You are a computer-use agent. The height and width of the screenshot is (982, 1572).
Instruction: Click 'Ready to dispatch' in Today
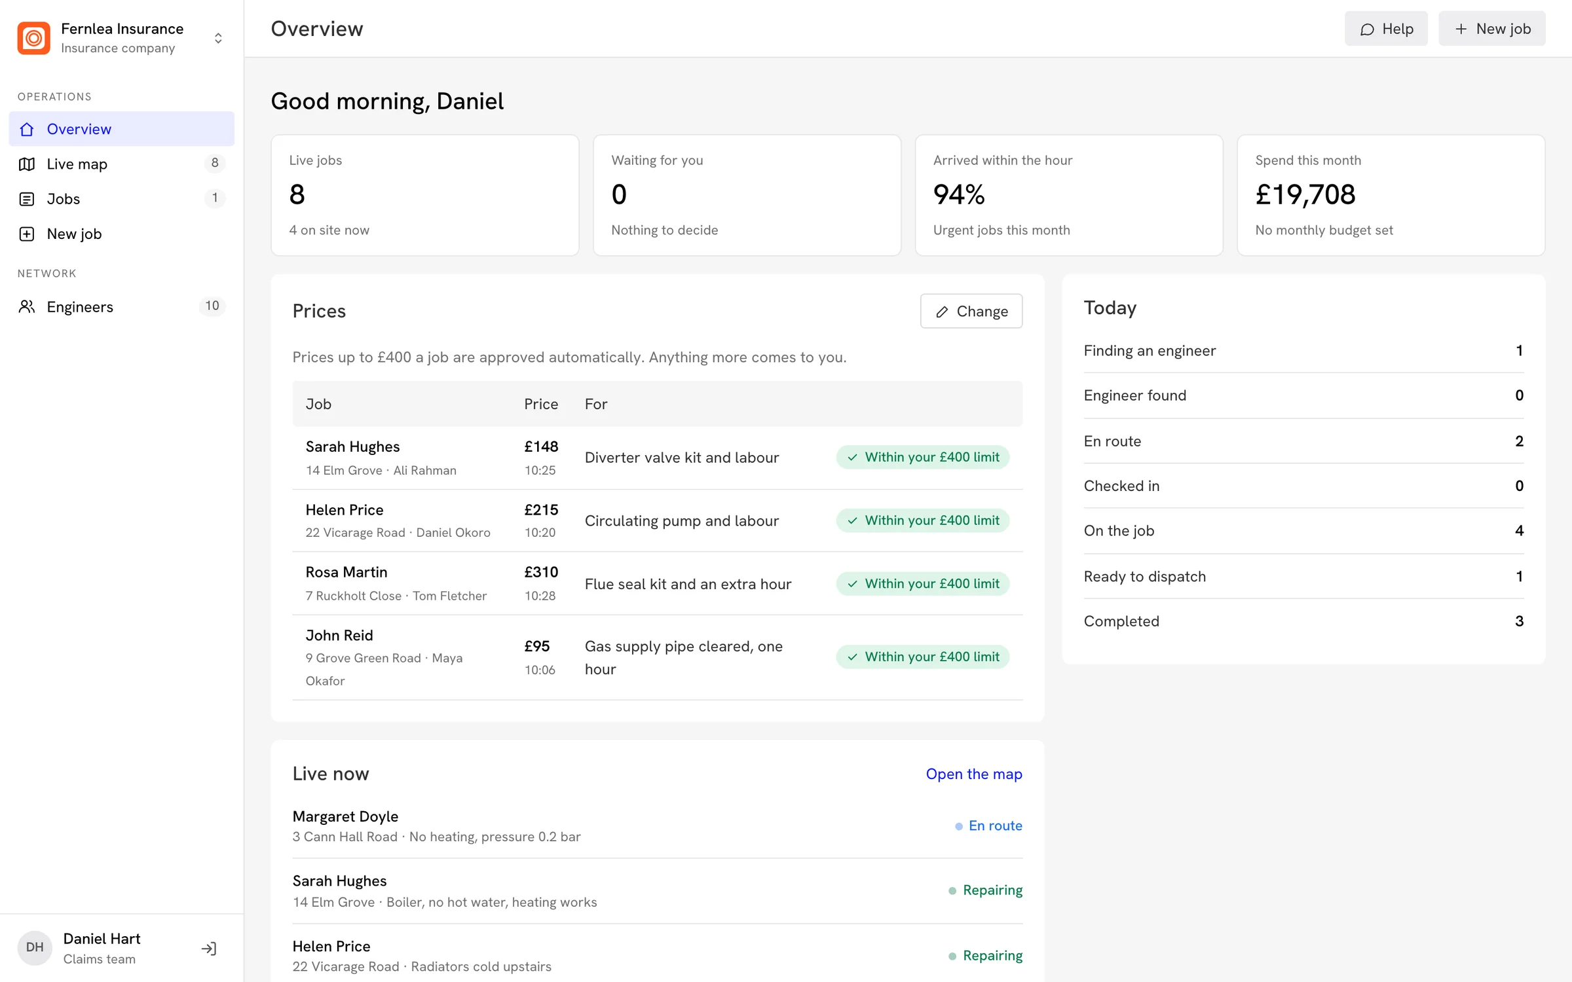click(1303, 576)
